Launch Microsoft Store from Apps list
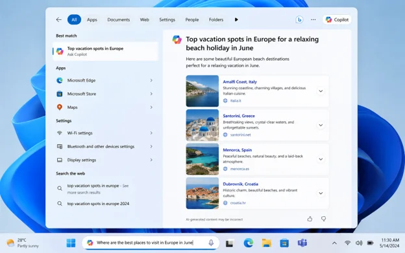The height and width of the screenshot is (253, 405). click(82, 94)
